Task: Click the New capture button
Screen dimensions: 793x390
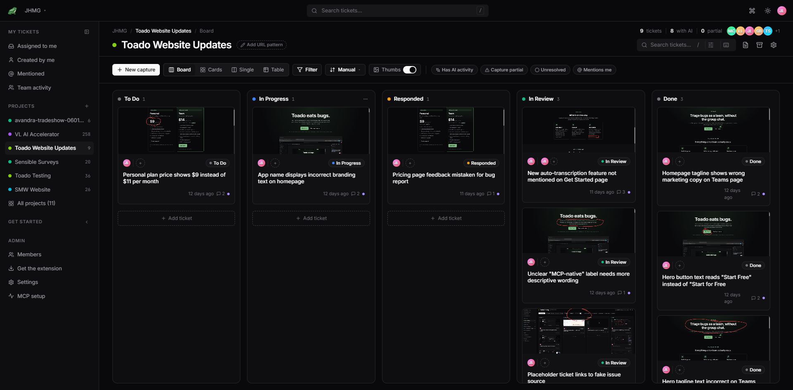Action: pyautogui.click(x=136, y=70)
